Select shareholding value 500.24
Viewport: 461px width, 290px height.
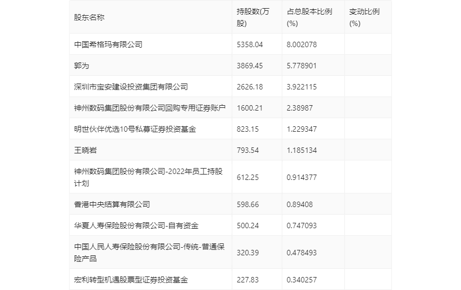click(247, 225)
